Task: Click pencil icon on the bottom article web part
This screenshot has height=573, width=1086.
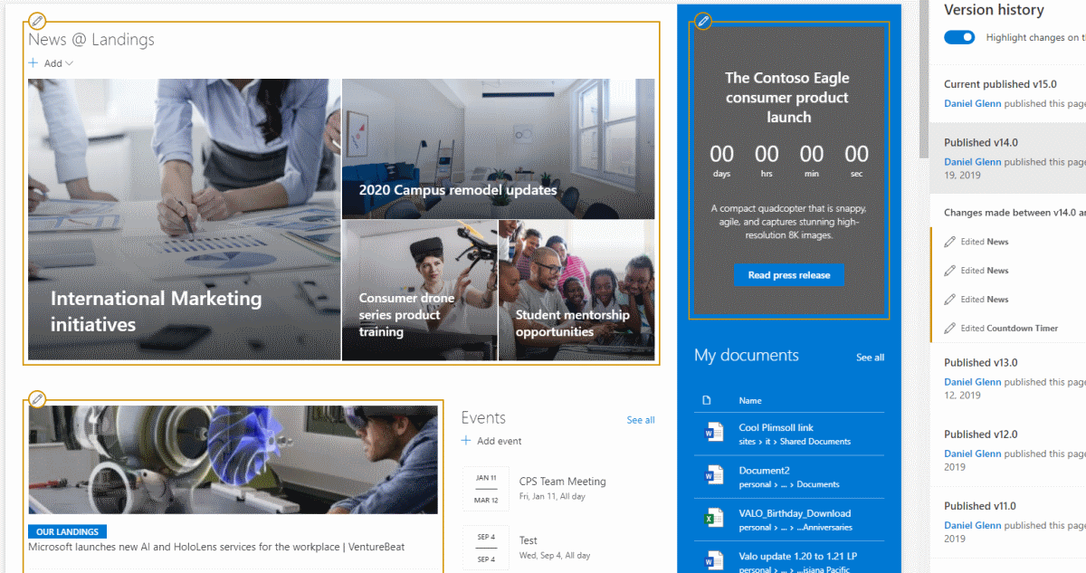Action: pos(36,398)
